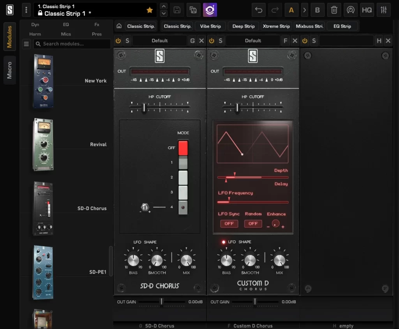399x329 pixels.
Task: Open the three-dot options menu
Action: [26, 10]
